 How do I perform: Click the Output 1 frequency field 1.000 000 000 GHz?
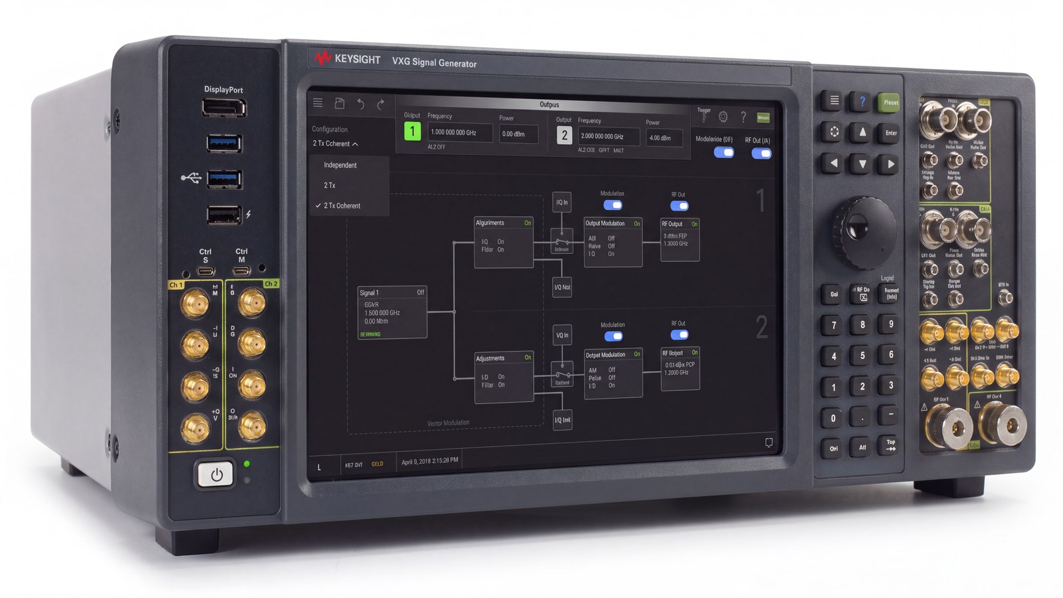tap(460, 132)
